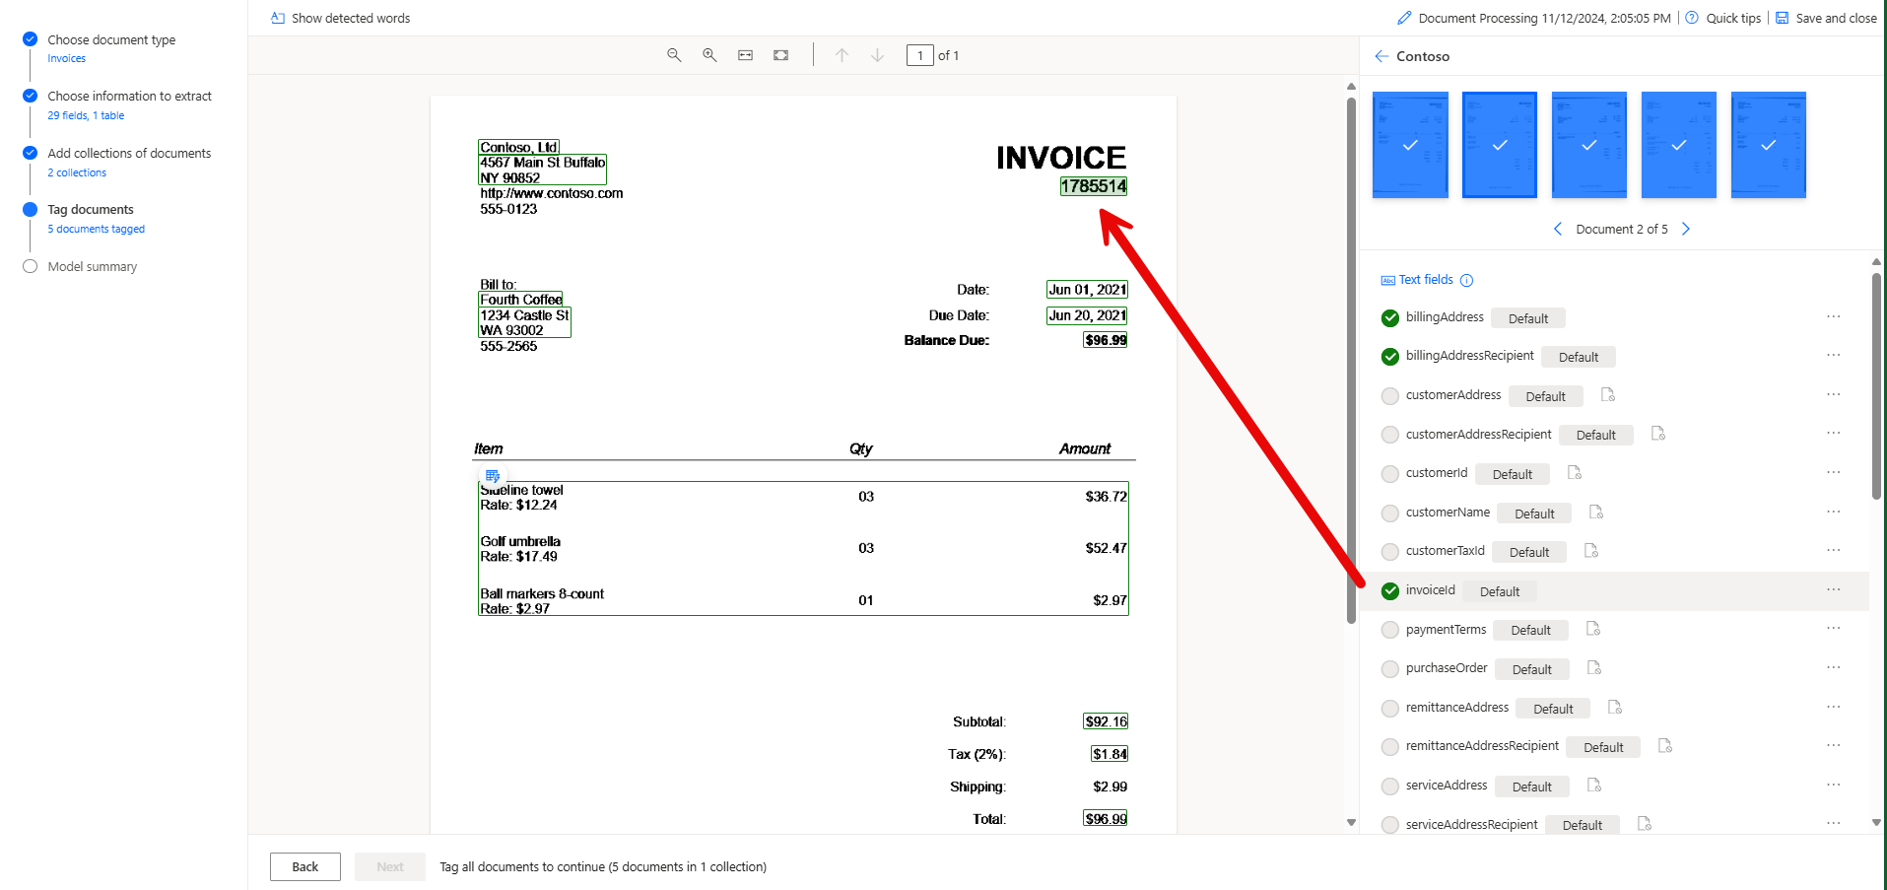Advance to next document with right chevron
The image size is (1887, 890).
(1685, 228)
